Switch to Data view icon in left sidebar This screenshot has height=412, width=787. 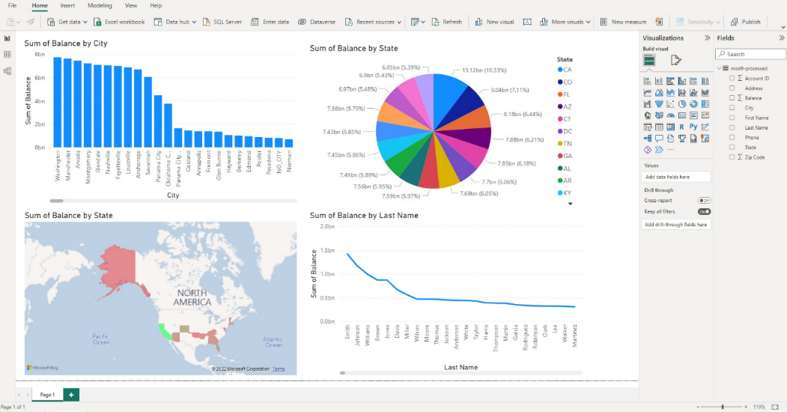pos(7,55)
